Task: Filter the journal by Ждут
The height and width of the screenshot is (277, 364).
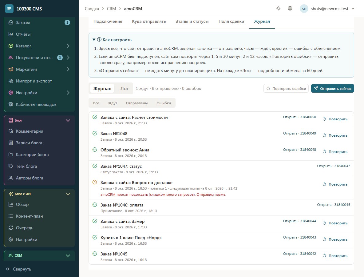Action: pos(112,103)
